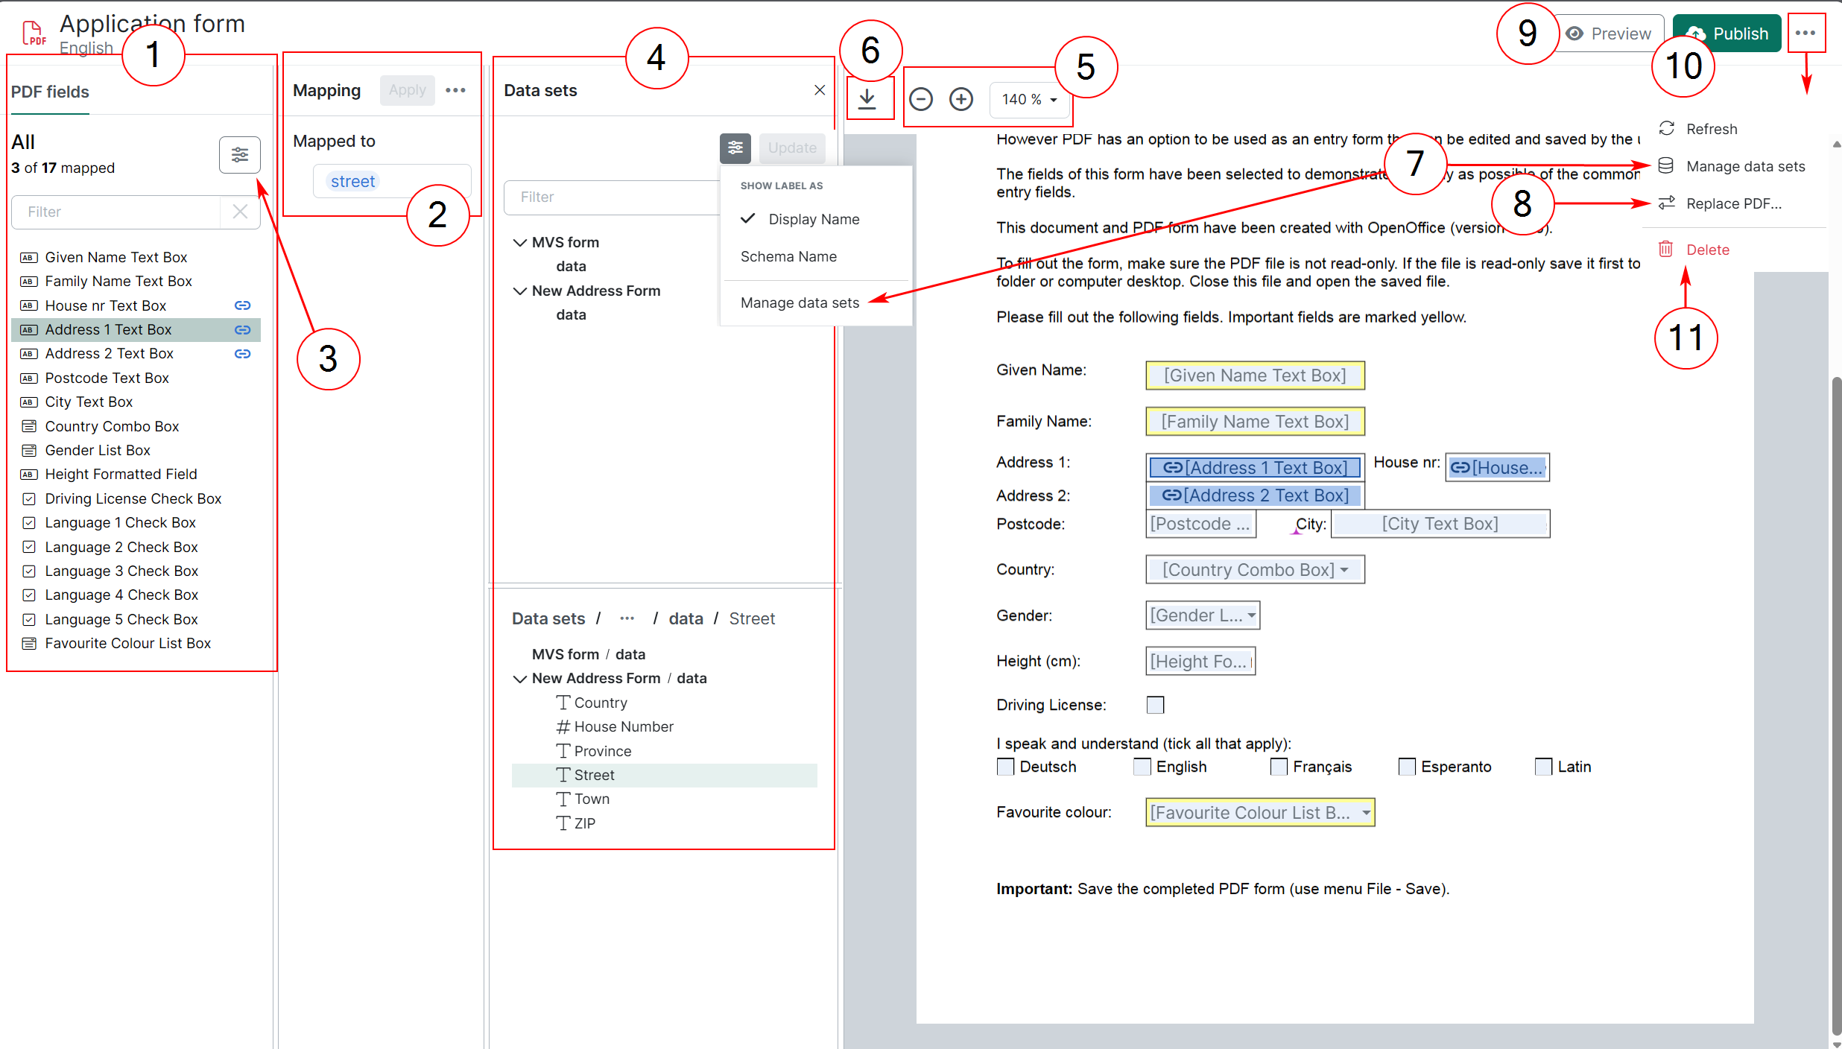
Task: Click the zoom in plus icon
Action: tap(961, 99)
